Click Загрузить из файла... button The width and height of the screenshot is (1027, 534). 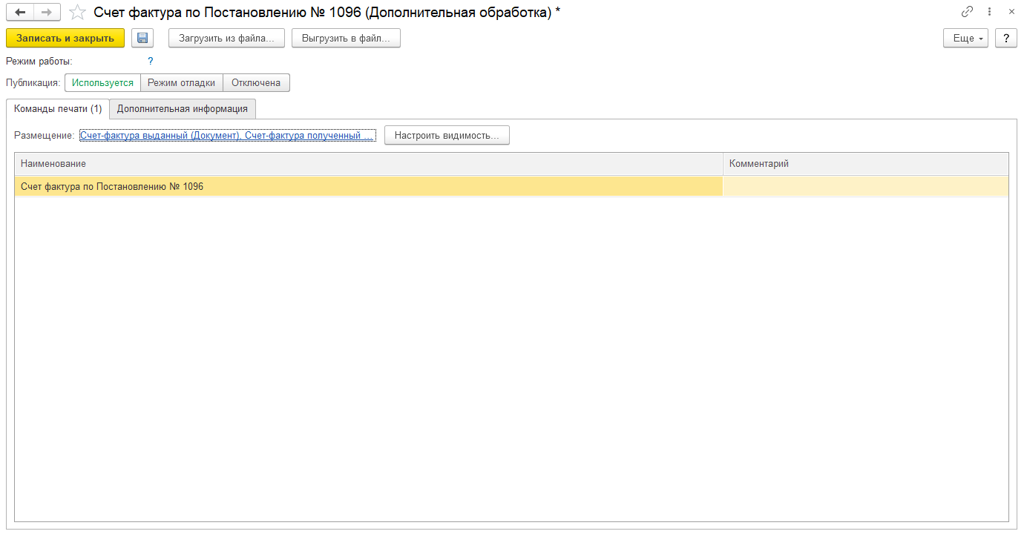click(227, 39)
